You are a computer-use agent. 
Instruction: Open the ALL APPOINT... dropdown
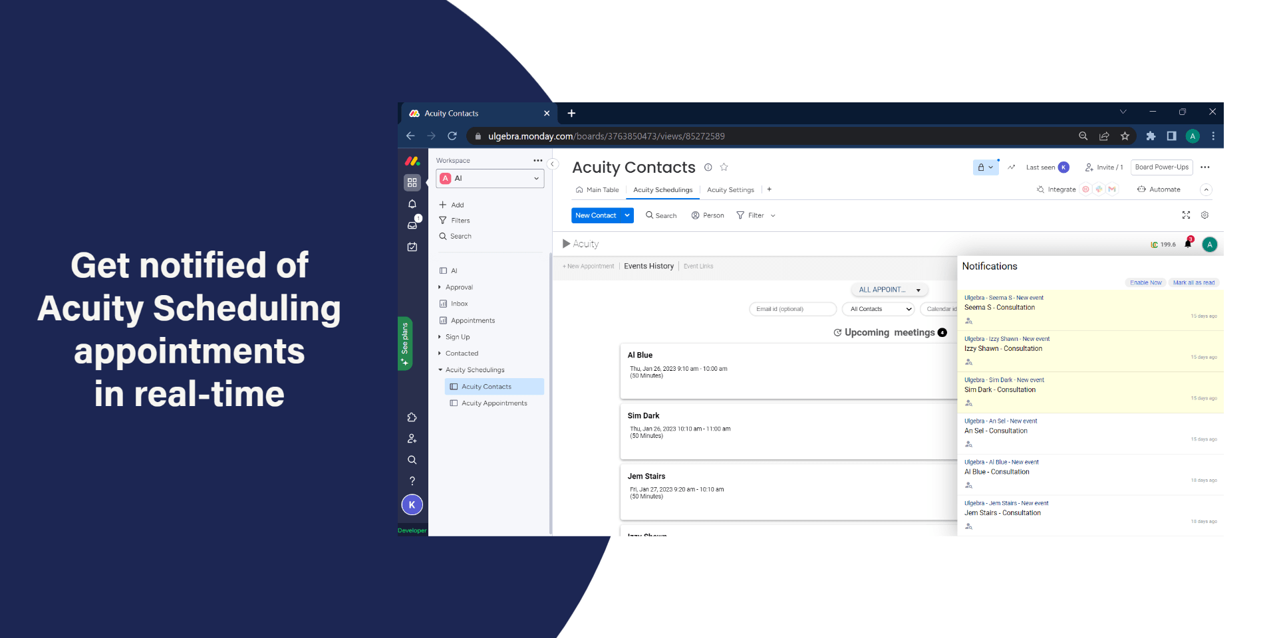click(890, 290)
